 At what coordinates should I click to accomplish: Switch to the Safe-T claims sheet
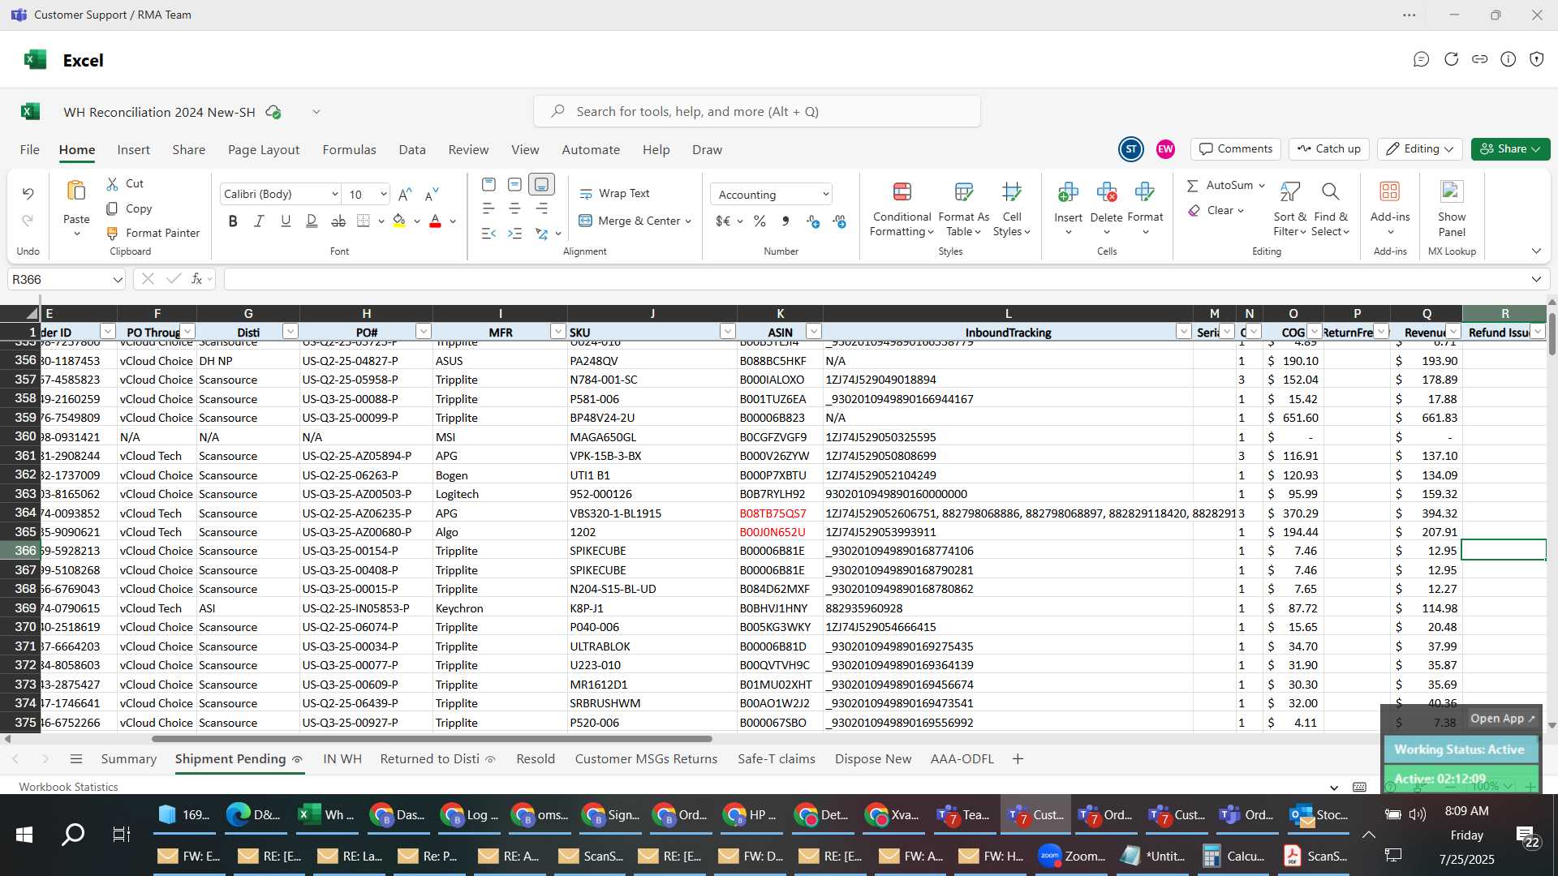coord(776,758)
